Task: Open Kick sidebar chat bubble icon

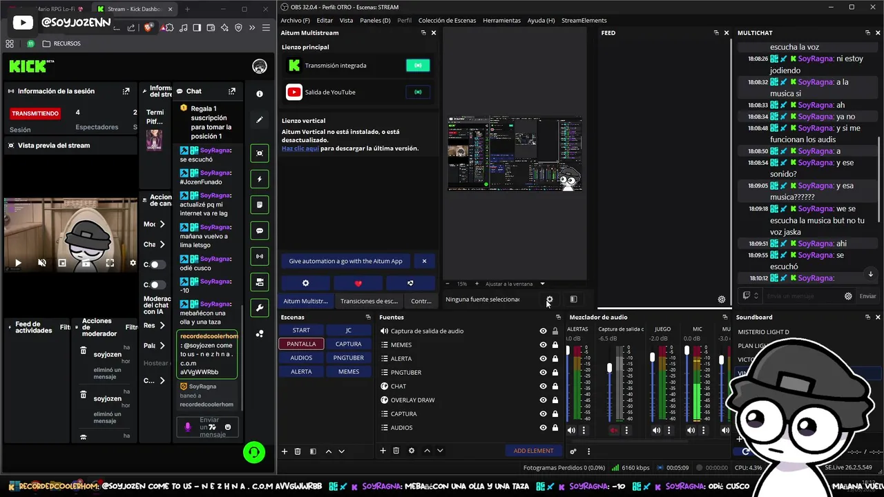Action: coord(260,231)
